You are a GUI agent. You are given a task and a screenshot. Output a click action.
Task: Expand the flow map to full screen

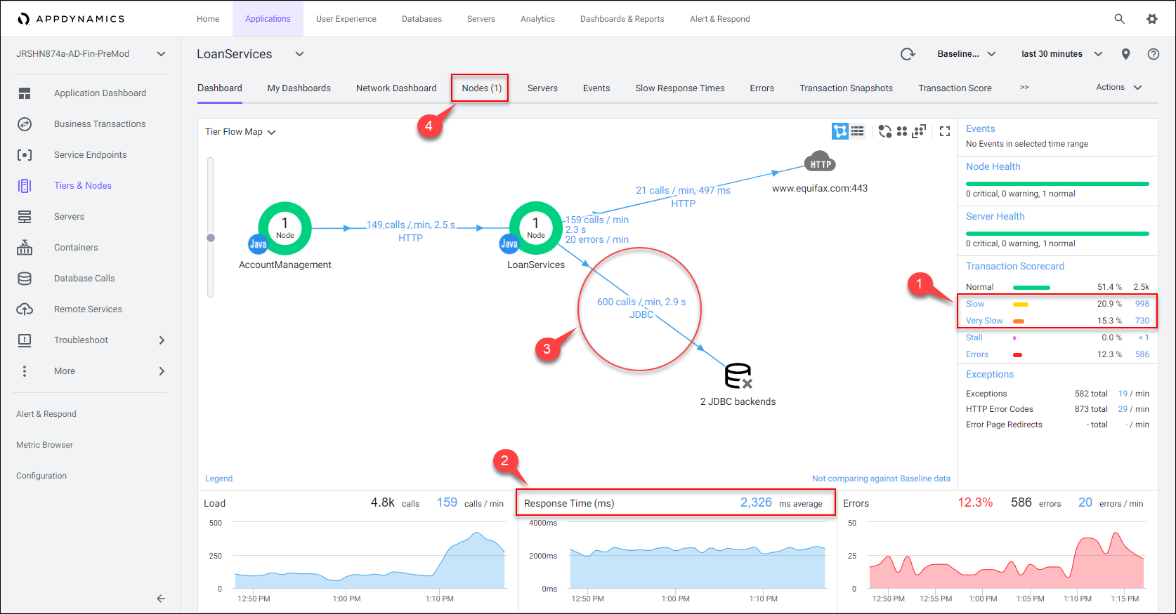coord(945,131)
